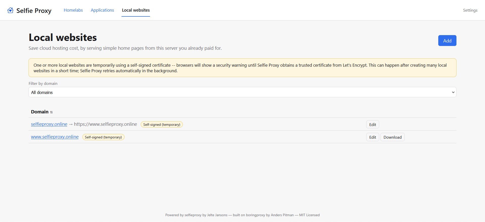Download the www.selfieproxy.online website

click(x=392, y=137)
